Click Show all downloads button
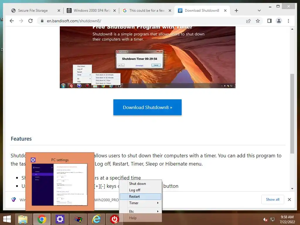Screen dimensions: 300x225 point(272,199)
